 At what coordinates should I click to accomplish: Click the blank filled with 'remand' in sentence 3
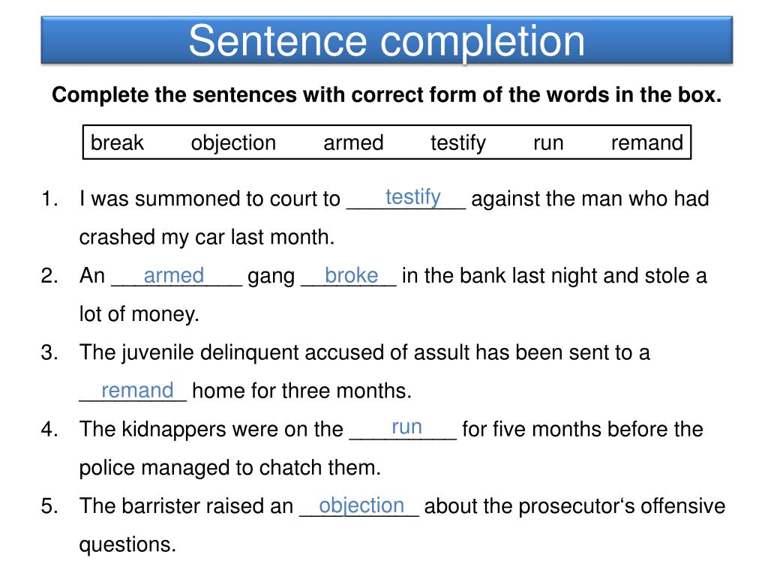coord(133,391)
